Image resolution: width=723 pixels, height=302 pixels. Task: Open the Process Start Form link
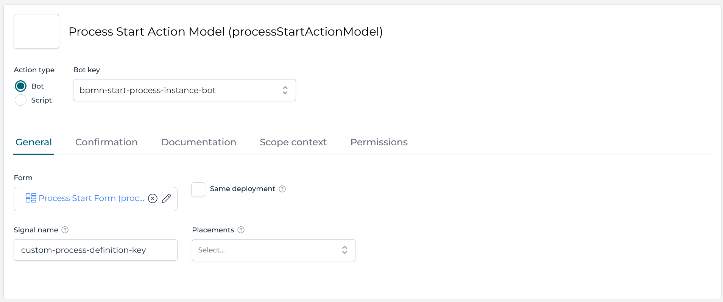pos(91,198)
